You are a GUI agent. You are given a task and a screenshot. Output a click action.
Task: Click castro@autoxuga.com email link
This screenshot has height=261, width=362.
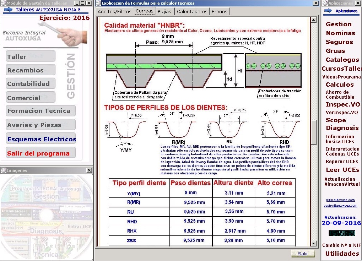point(340,205)
